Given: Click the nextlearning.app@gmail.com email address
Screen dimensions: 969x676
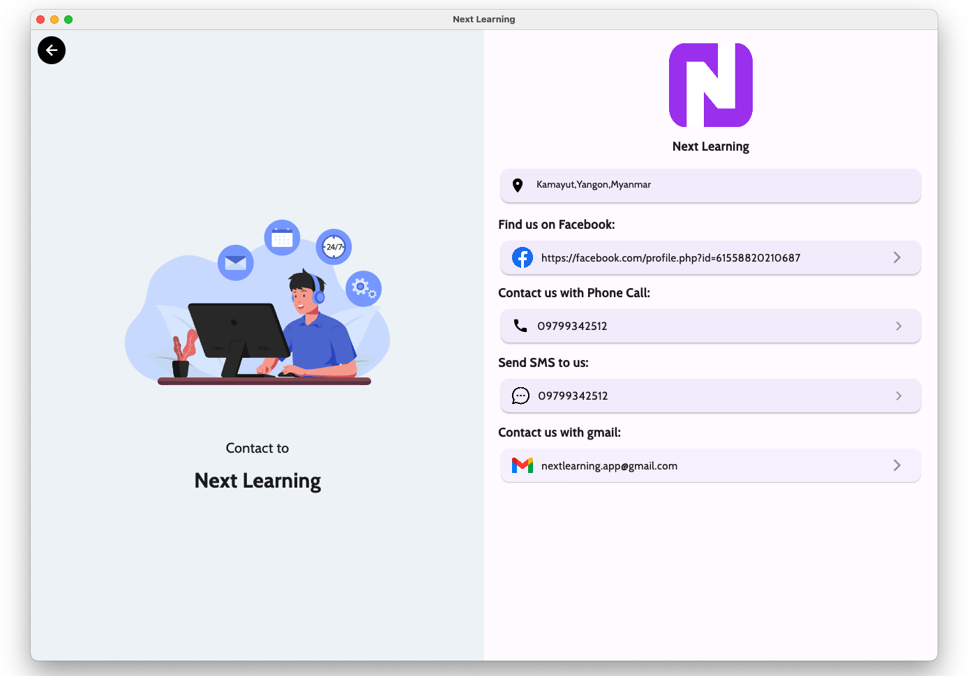Looking at the screenshot, I should coord(609,466).
